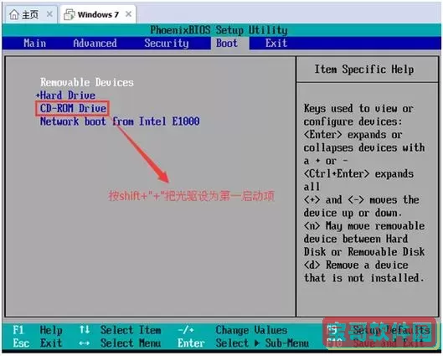Click '<Ctrl+Enter> expands' help line
The image size is (443, 356).
[x=358, y=173]
